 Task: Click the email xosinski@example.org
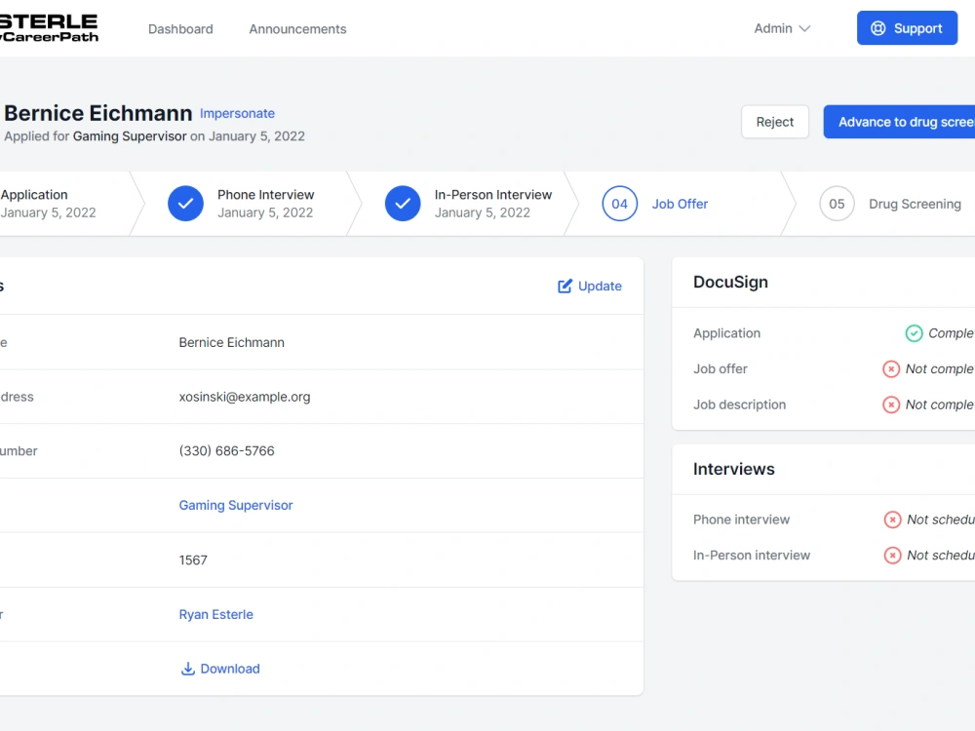pos(245,397)
